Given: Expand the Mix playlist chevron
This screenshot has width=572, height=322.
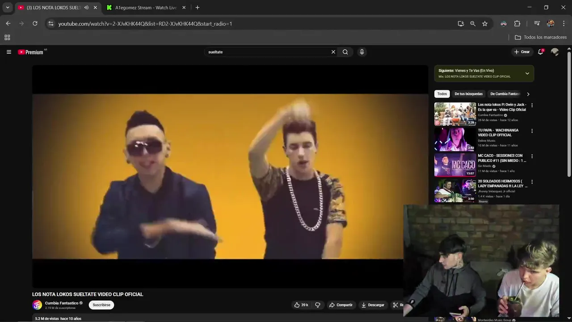Looking at the screenshot, I should pos(527,73).
